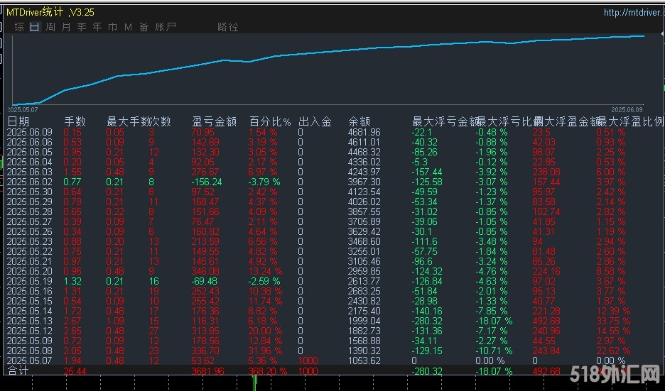Click the M tab in the tab row
The image size is (665, 391).
tap(129, 27)
